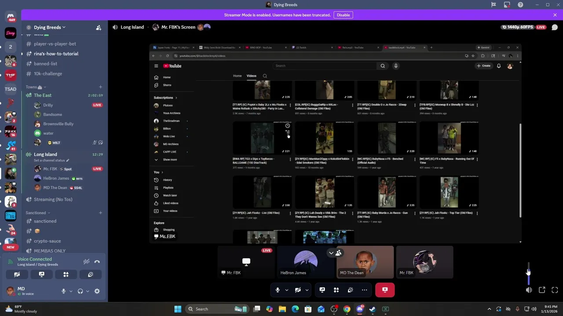Viewport: 563px width, 316px height.
Task: Click Windows taskbar Search box
Action: pyautogui.click(x=217, y=309)
